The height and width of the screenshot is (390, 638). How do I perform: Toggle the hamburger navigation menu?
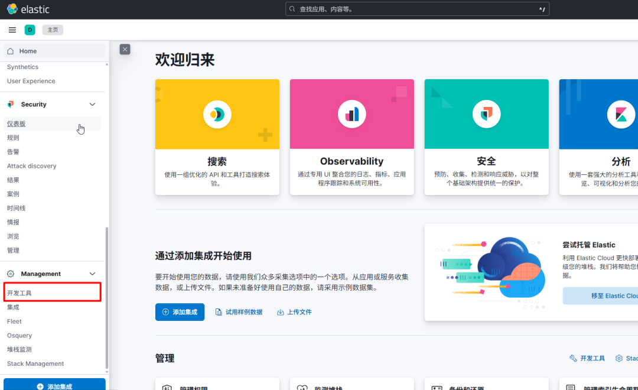[x=12, y=30]
